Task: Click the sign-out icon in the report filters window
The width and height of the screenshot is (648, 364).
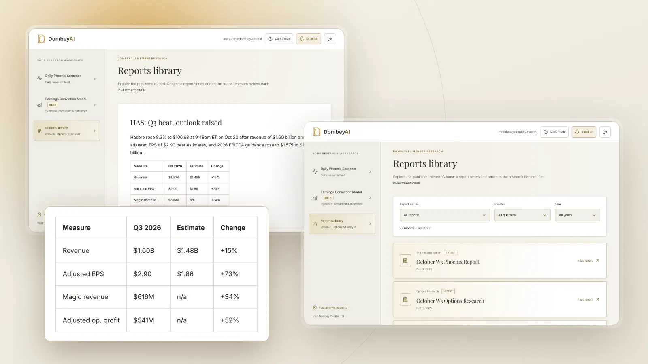Action: click(x=605, y=132)
